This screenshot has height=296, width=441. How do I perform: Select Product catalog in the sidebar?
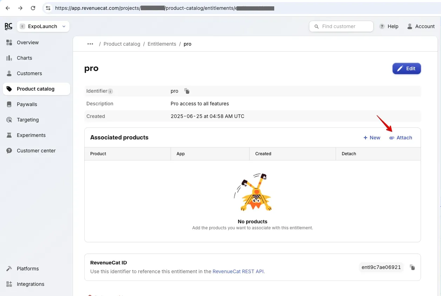[37, 89]
